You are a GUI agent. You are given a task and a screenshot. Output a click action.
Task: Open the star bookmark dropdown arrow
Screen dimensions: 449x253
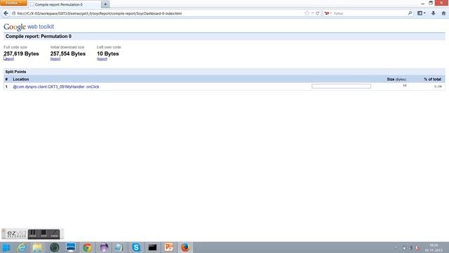[312, 13]
